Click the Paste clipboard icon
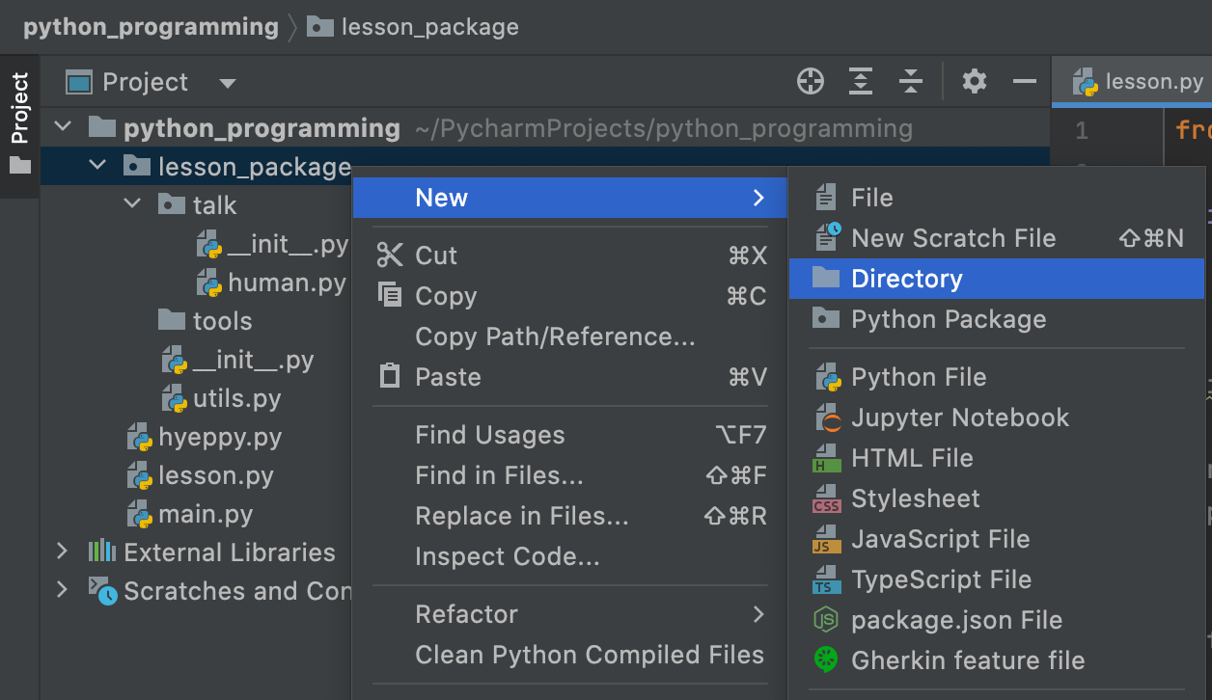This screenshot has height=700, width=1212. click(x=390, y=376)
